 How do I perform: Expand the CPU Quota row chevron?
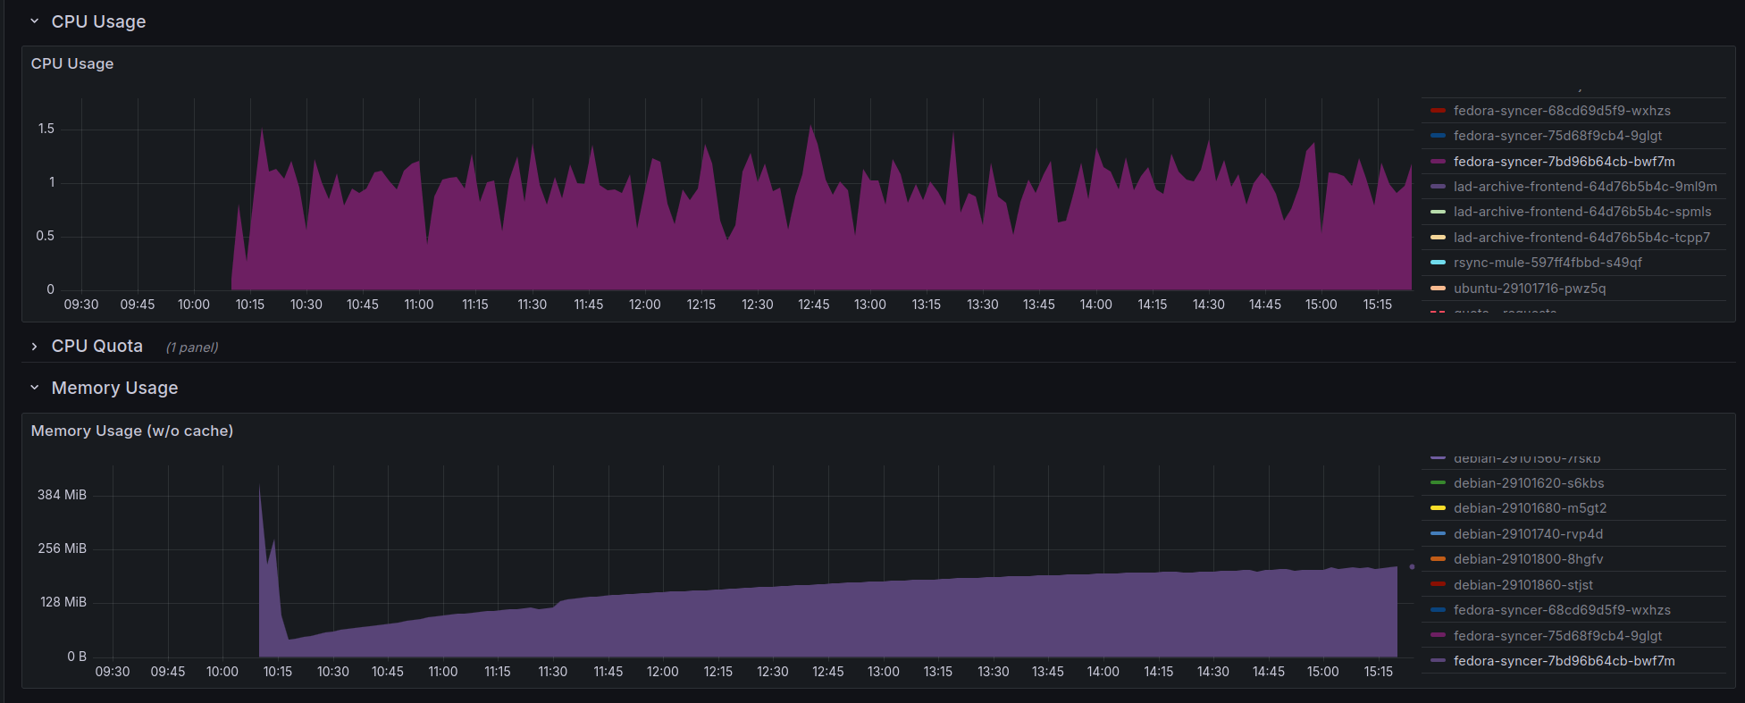coord(35,347)
